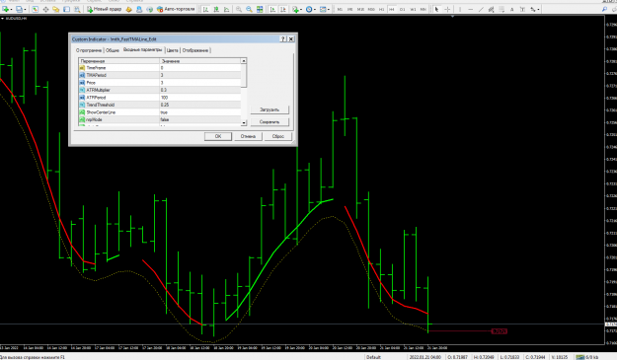Select the ShowCenterLine parameter row
This screenshot has width=617, height=360.
[x=160, y=112]
